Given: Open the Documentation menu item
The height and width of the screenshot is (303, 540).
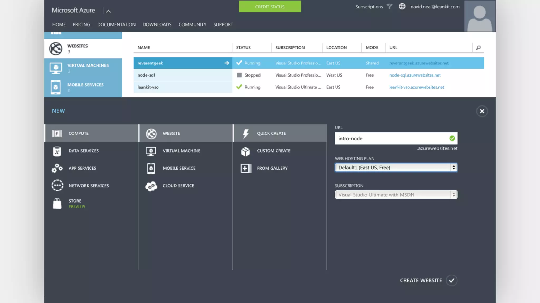Looking at the screenshot, I should click(116, 24).
